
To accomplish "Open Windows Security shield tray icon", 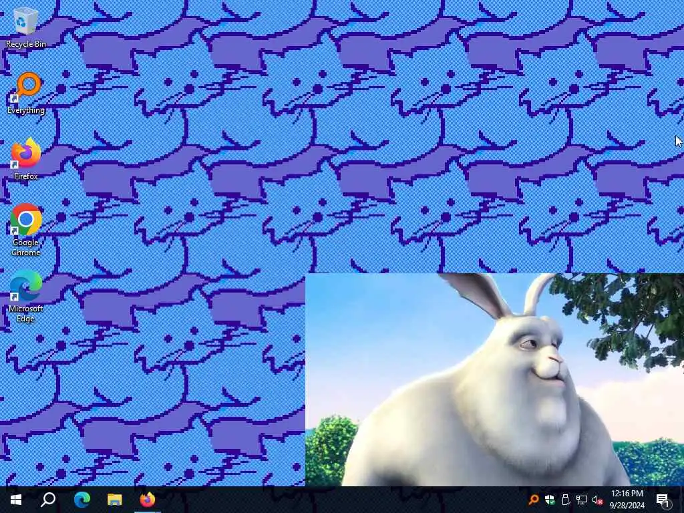I will (x=550, y=500).
